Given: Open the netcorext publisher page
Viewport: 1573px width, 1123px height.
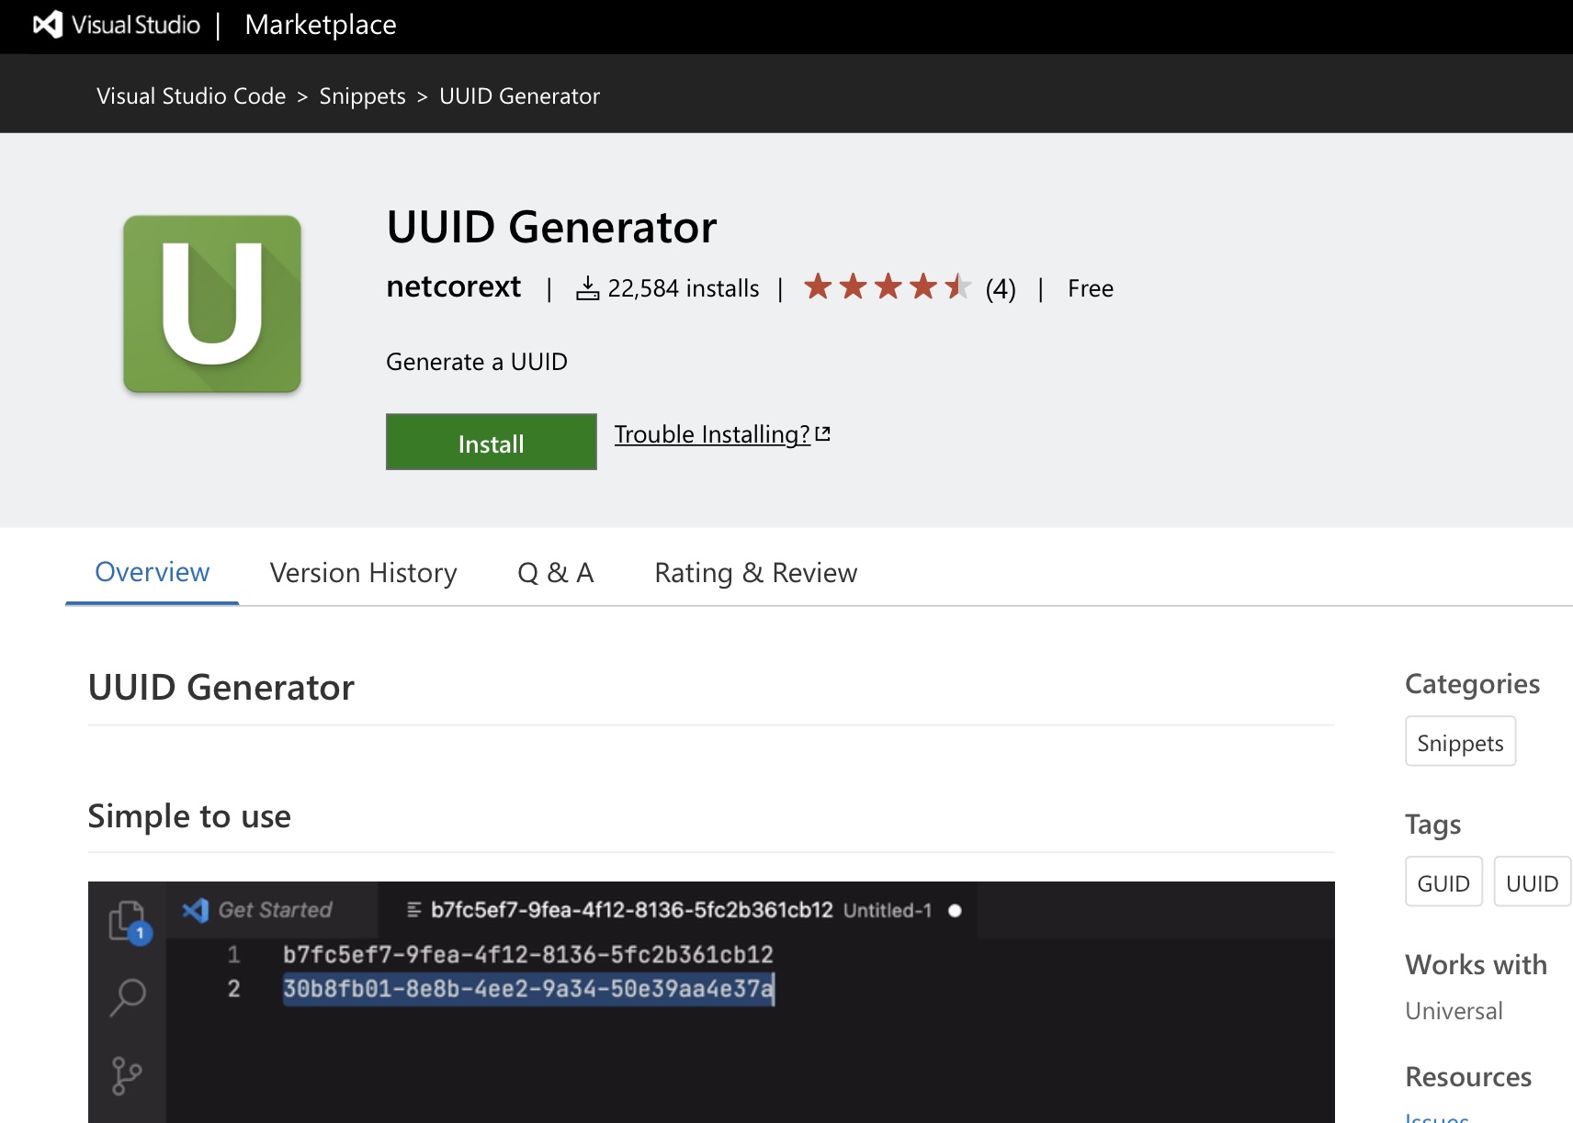Looking at the screenshot, I should pos(454,286).
